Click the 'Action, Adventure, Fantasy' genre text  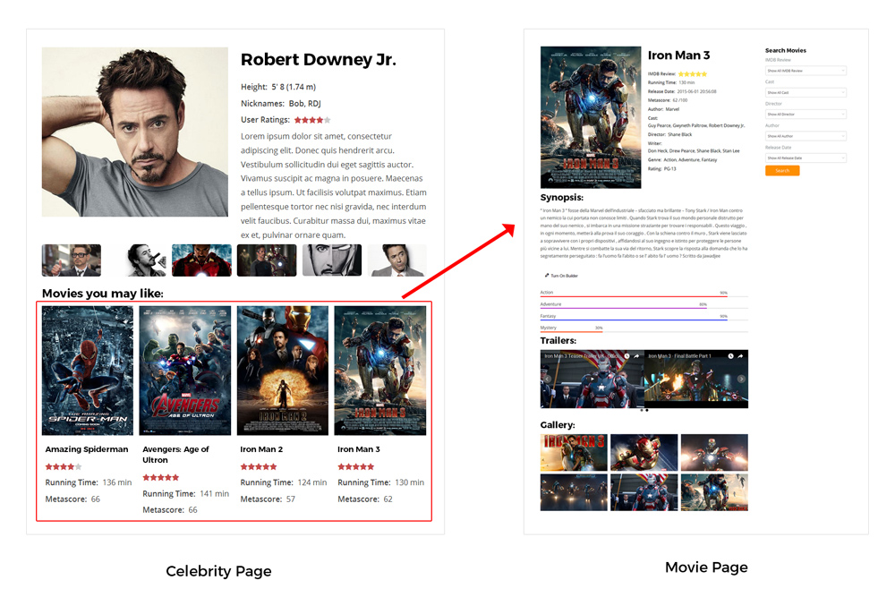[x=690, y=160]
